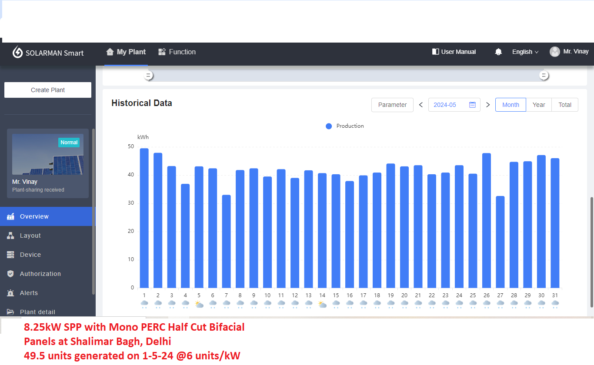Click the Historical Data heading
This screenshot has height=365, width=594.
pos(142,103)
